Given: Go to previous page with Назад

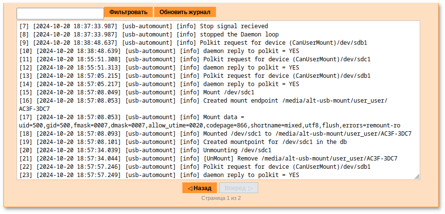Looking at the screenshot, I should click(x=199, y=188).
